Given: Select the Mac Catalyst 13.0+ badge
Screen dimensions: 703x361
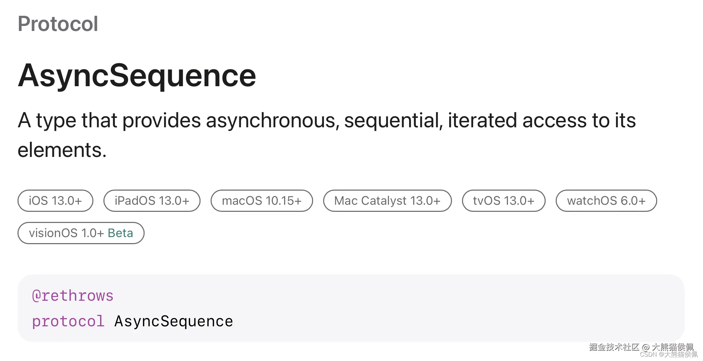Looking at the screenshot, I should [x=387, y=201].
